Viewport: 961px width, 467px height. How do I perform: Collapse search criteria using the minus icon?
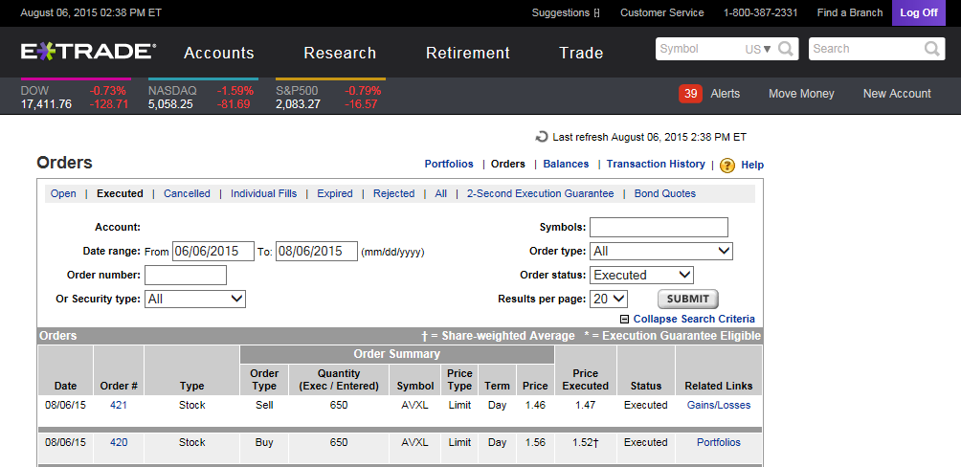(625, 320)
